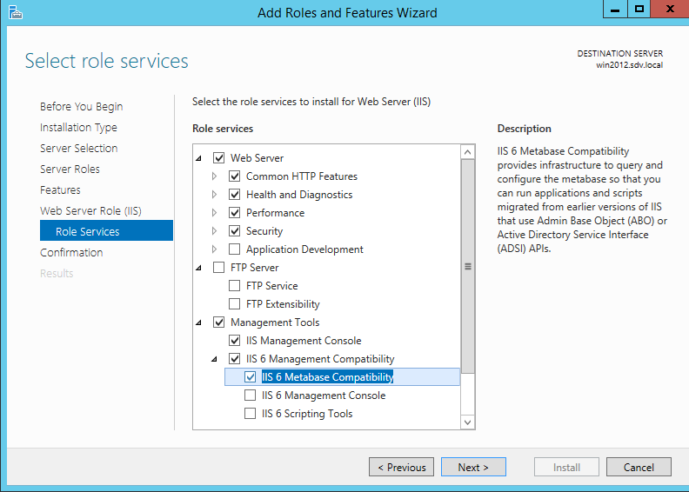689x492 pixels.
Task: Open the Confirmation step in sidebar
Action: 71,253
